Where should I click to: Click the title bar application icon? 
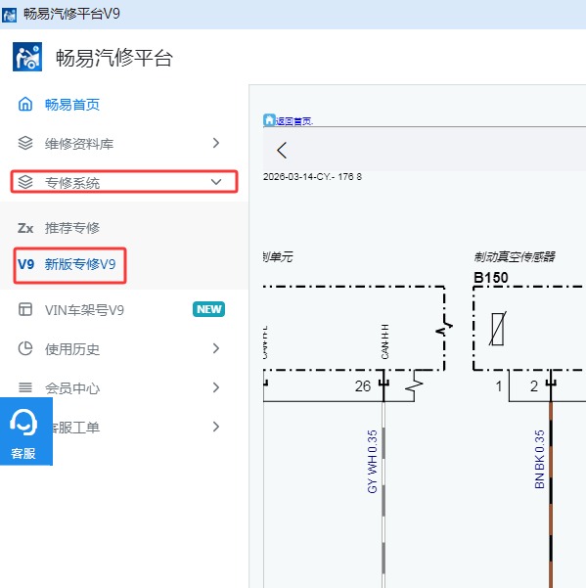[10, 15]
